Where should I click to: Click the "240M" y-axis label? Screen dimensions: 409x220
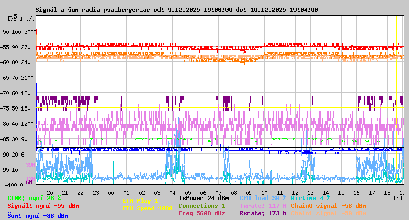tap(28, 62)
